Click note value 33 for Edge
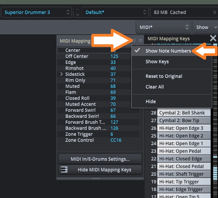The width and height of the screenshot is (218, 198). click(x=113, y=62)
